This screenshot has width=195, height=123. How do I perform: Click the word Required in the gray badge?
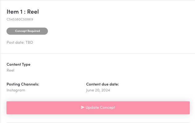(34, 31)
